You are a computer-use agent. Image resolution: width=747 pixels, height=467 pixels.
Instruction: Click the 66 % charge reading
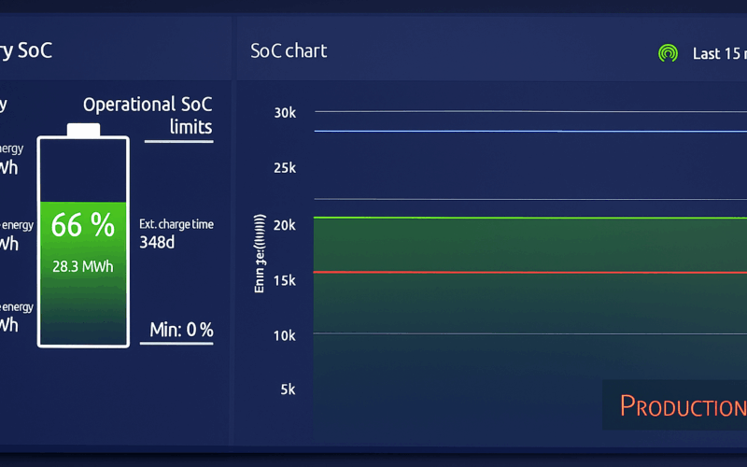tap(83, 225)
